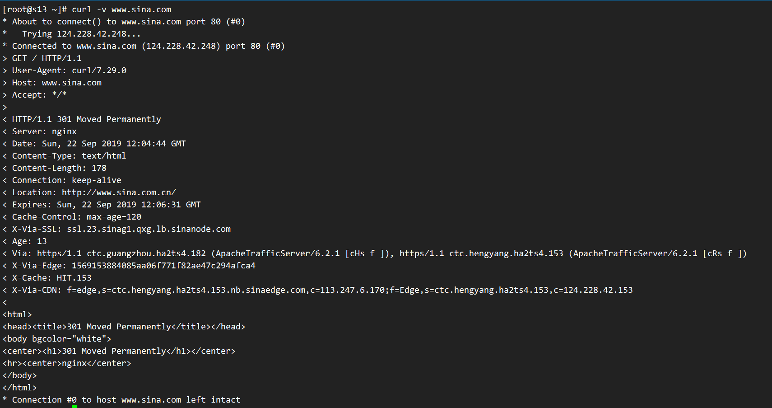The image size is (772, 408).
Task: Click the Trying 124.228.42.248 line
Action: click(x=81, y=34)
